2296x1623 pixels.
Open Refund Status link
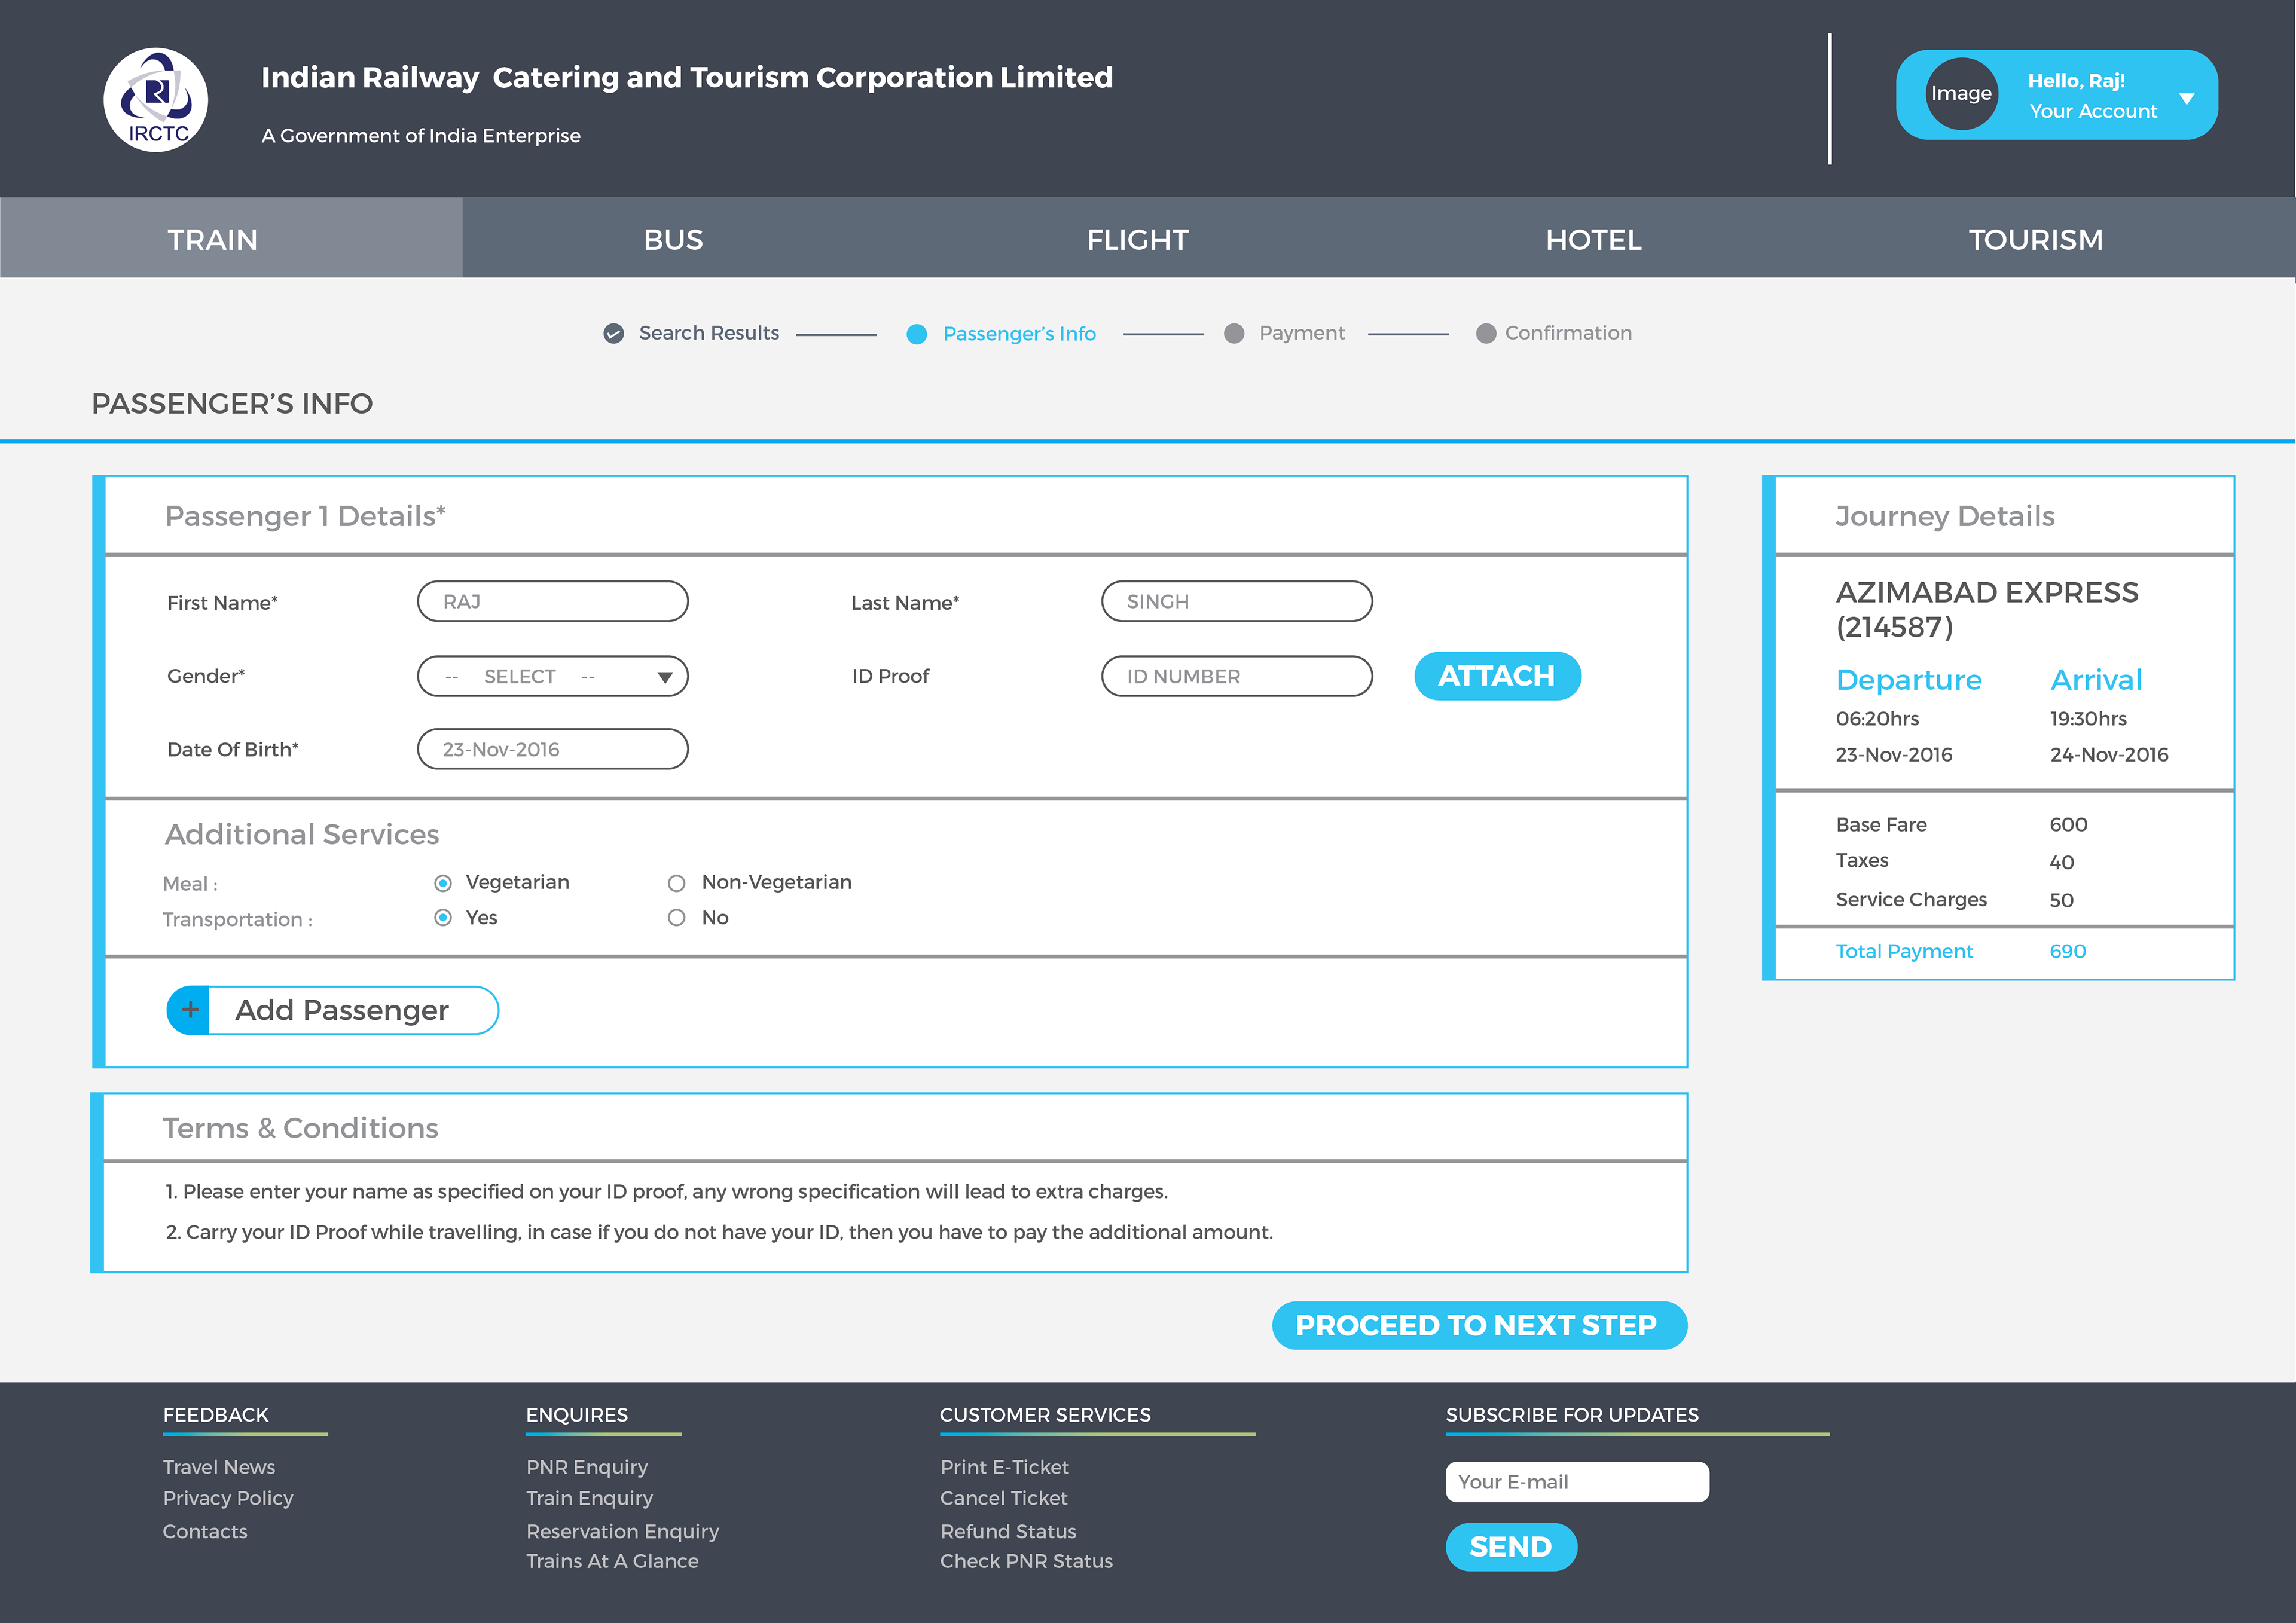1008,1531
